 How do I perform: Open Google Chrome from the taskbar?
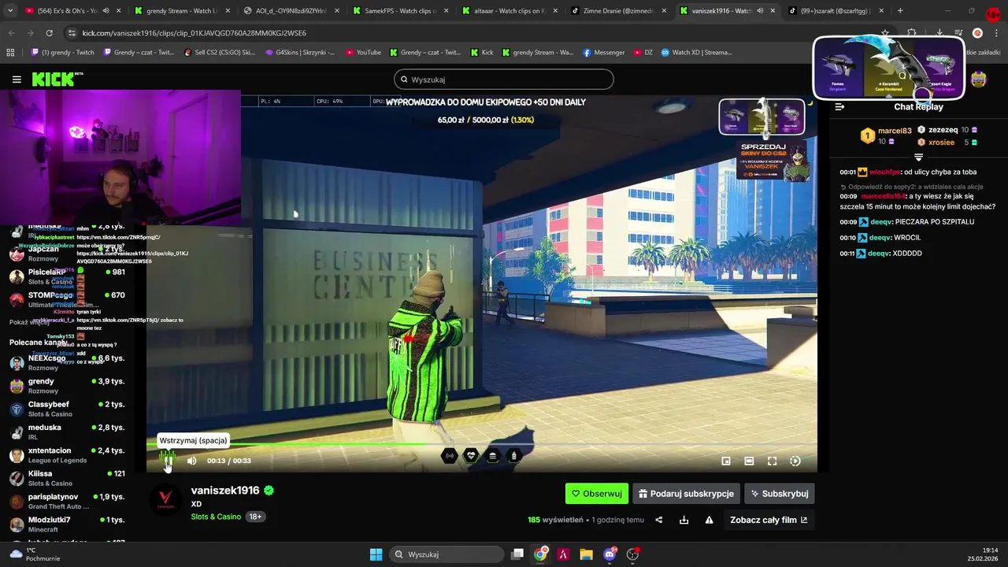[x=540, y=554]
